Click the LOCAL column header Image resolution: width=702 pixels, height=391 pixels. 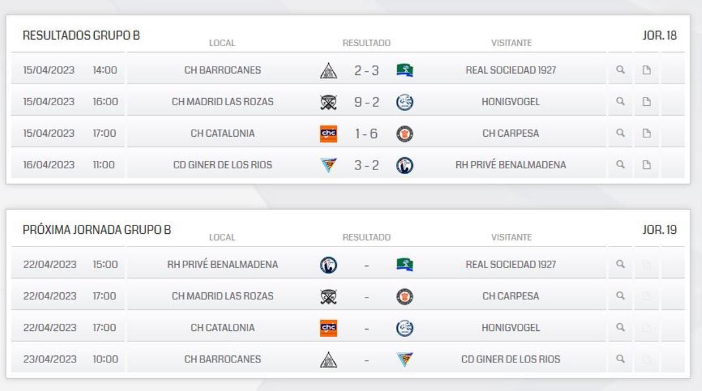tap(222, 42)
